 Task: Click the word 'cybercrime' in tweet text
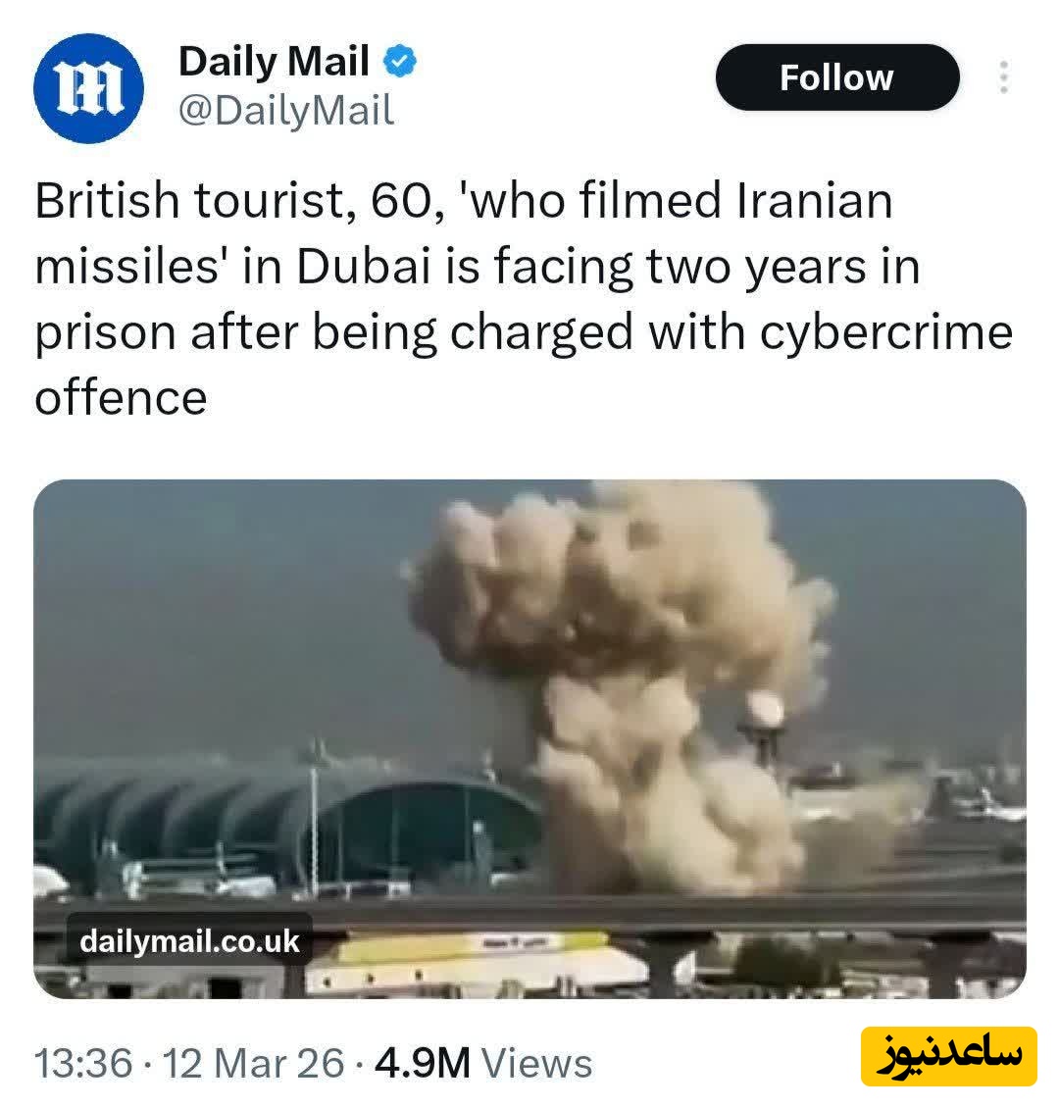(886, 332)
